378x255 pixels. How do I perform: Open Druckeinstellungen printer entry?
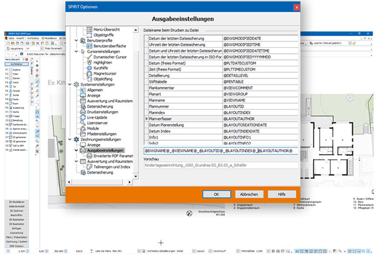pos(102,112)
